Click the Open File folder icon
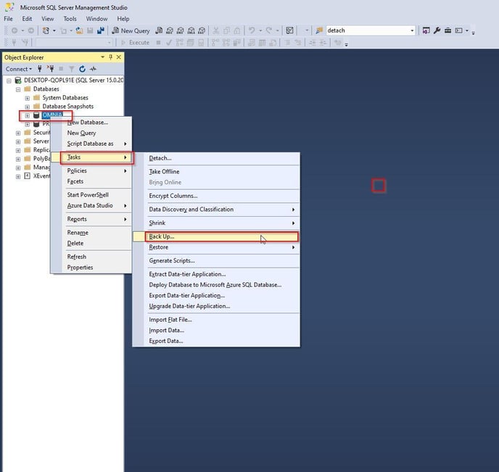Screen dimensions: 499x472 click(x=79, y=30)
